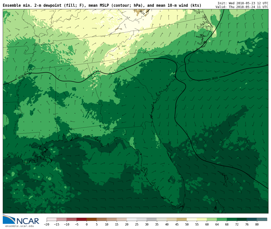Click the 'Init: Wed 2018-05-23 12 UTC' text
Image resolution: width=271 pixels, height=229 pixels.
point(243,3)
